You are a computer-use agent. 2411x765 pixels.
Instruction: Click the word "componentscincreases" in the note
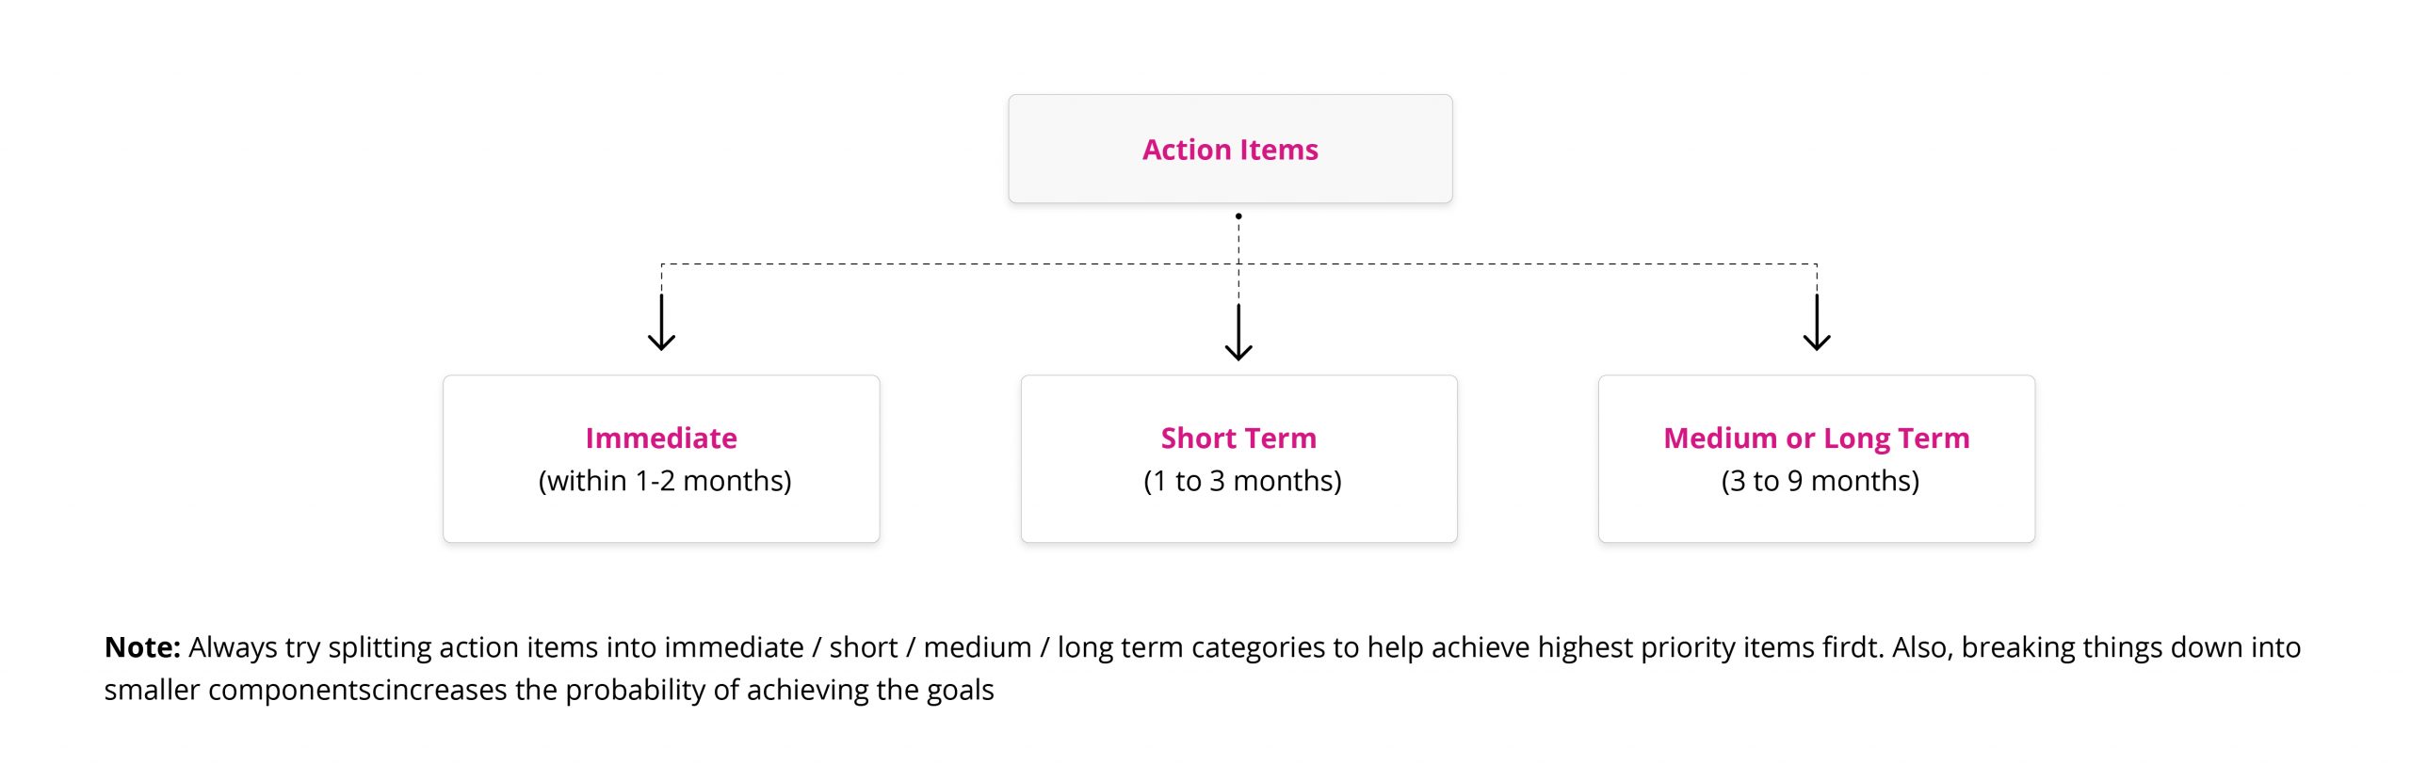tap(358, 690)
